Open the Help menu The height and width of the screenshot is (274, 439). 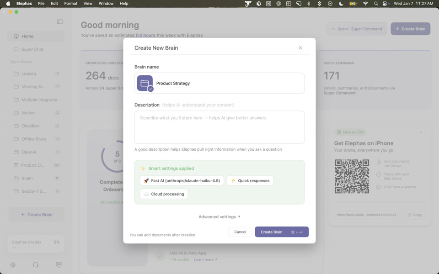[x=124, y=4]
